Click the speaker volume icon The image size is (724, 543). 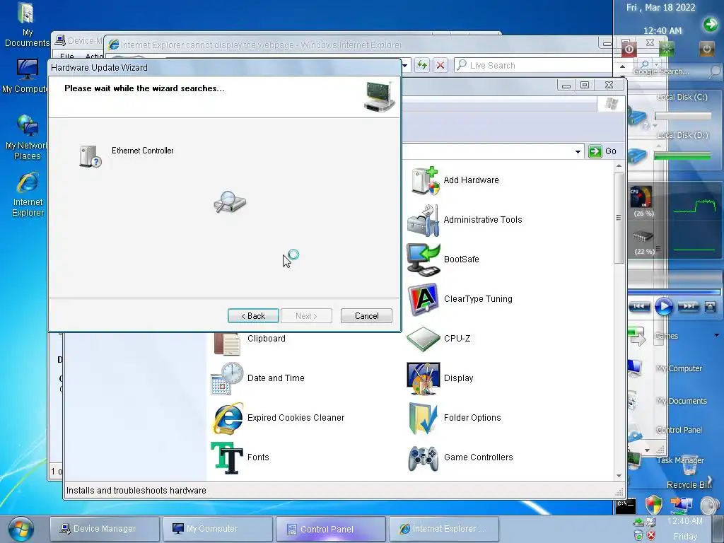coord(708,505)
